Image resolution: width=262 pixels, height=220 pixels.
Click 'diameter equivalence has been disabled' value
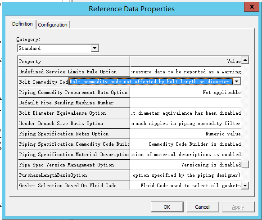coord(185,113)
